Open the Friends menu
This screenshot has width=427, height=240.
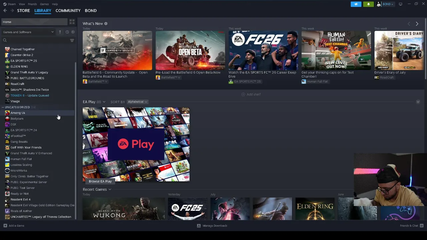tap(32, 4)
